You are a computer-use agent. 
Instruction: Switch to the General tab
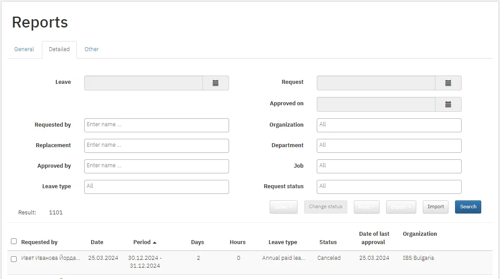pyautogui.click(x=24, y=49)
